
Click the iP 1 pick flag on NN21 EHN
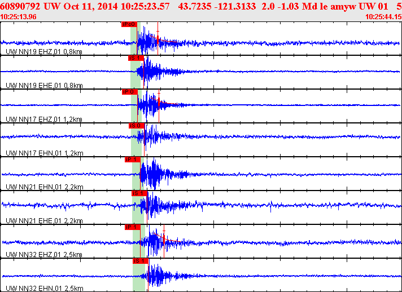click(x=133, y=160)
